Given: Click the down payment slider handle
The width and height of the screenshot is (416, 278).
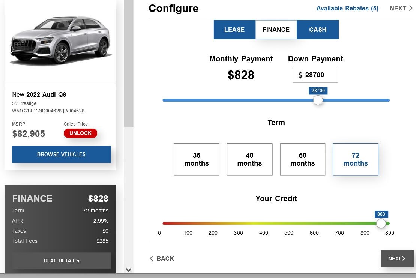Looking at the screenshot, I should [x=318, y=100].
